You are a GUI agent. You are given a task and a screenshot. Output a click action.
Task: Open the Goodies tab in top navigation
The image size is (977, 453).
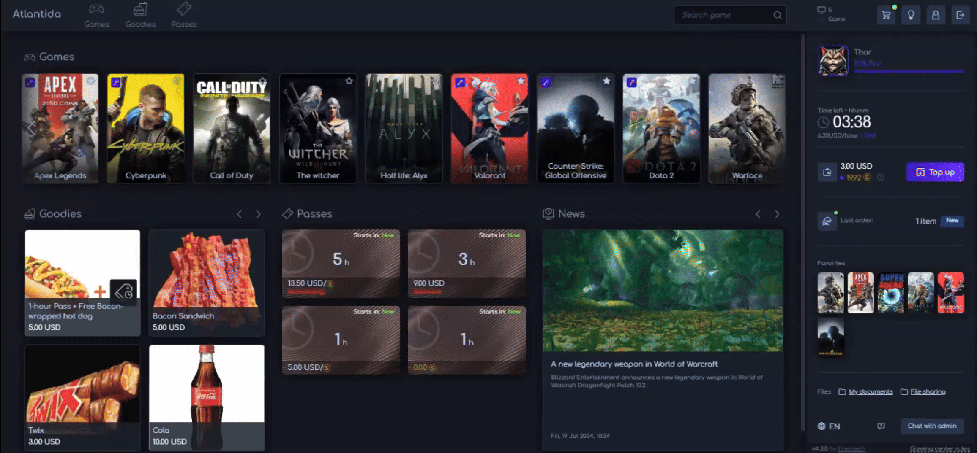[140, 16]
